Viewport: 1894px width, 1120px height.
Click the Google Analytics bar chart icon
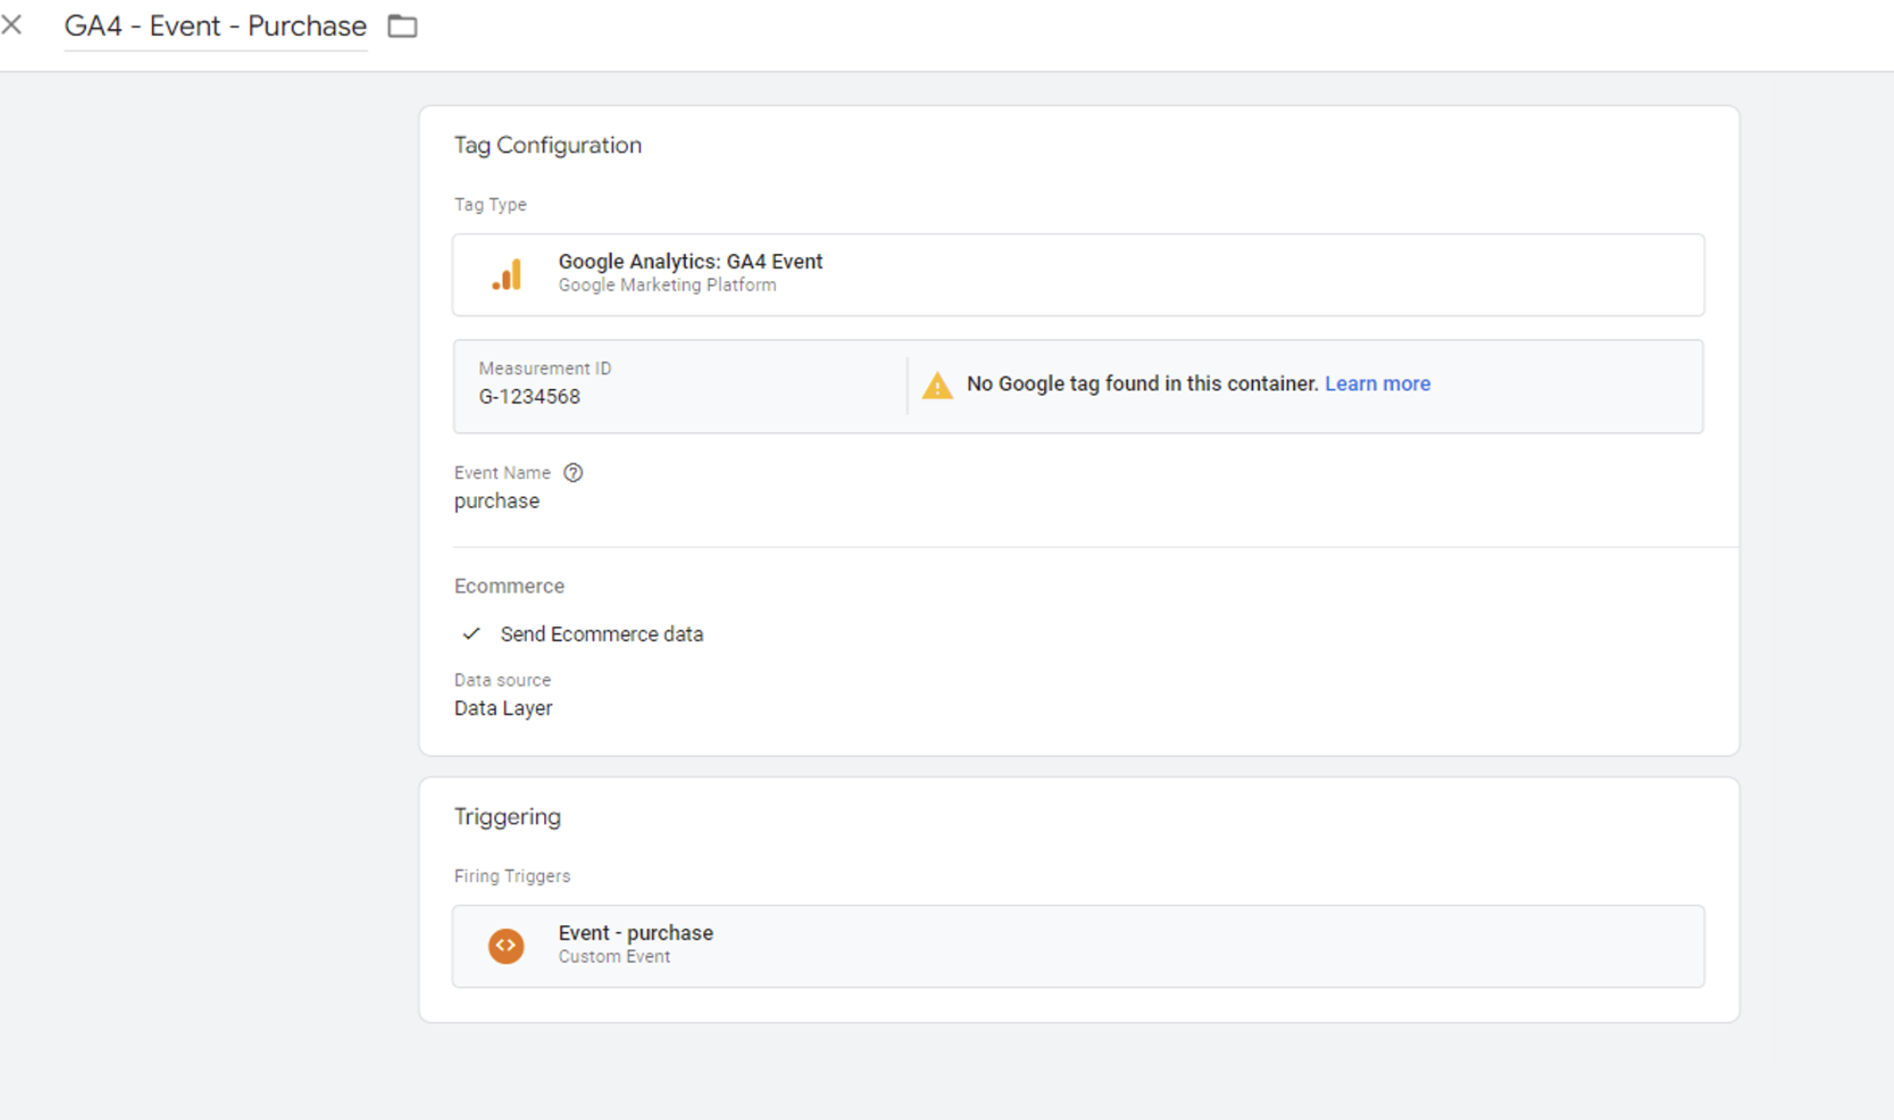point(507,274)
